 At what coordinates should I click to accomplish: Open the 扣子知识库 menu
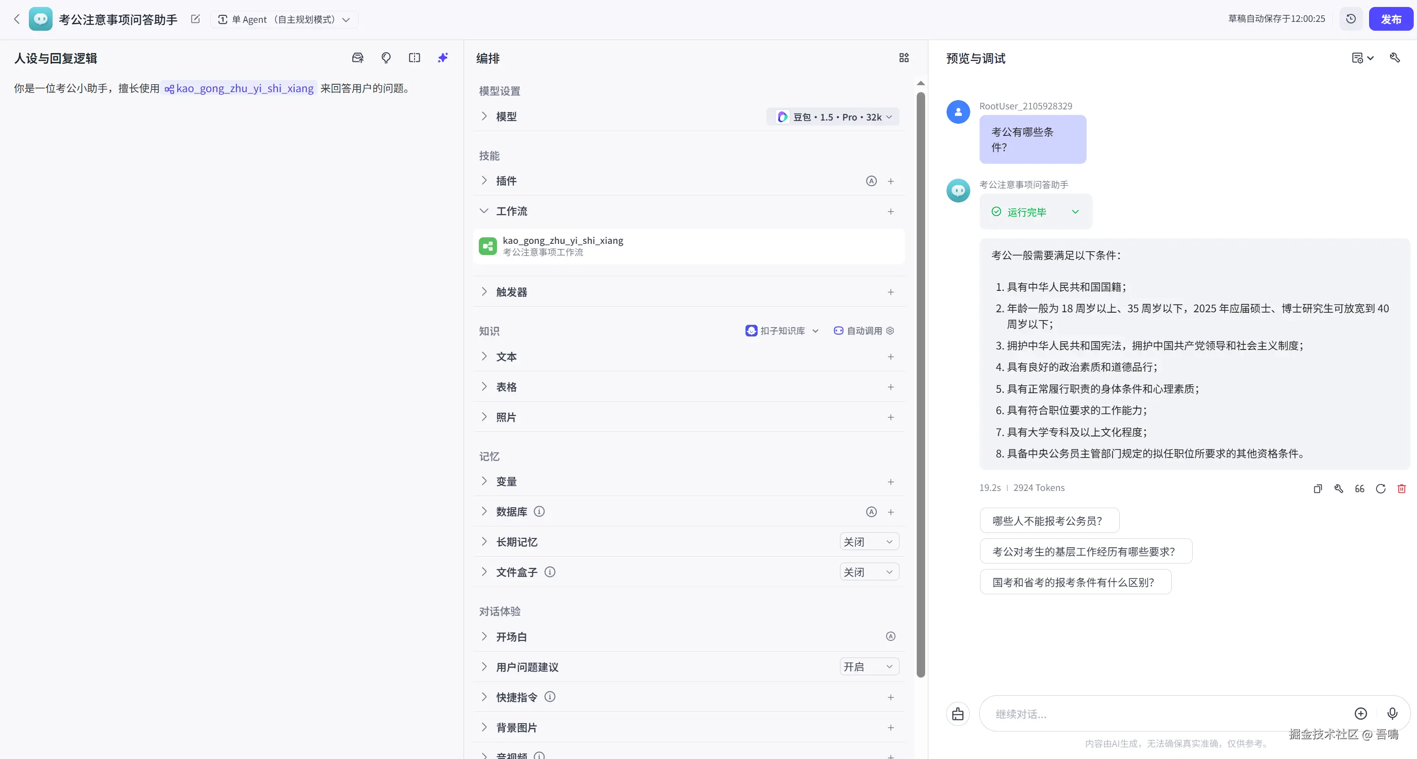(782, 330)
